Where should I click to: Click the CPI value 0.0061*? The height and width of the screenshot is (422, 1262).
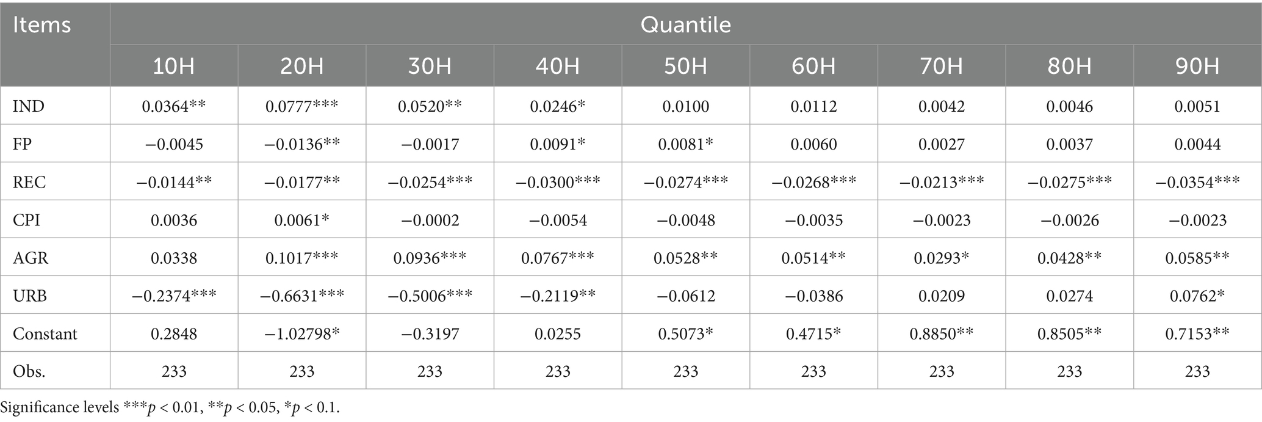[x=301, y=220]
